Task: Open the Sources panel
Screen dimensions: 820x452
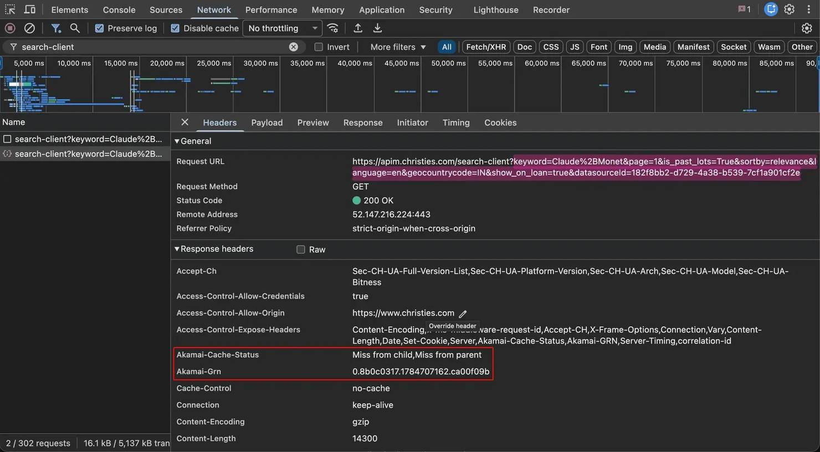Action: click(x=166, y=10)
